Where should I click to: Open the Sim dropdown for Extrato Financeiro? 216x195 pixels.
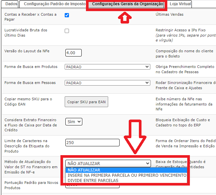(x=74, y=122)
